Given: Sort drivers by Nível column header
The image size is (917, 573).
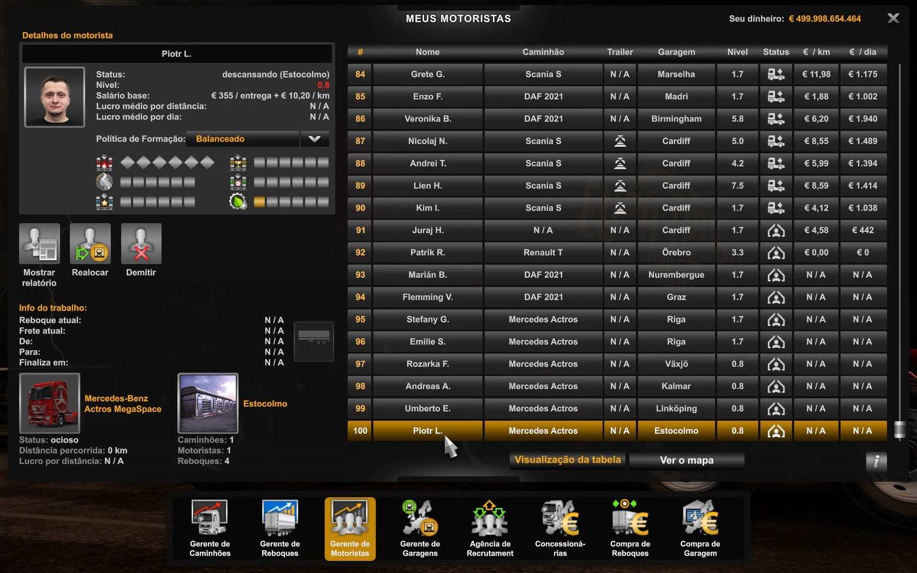Looking at the screenshot, I should 737,52.
